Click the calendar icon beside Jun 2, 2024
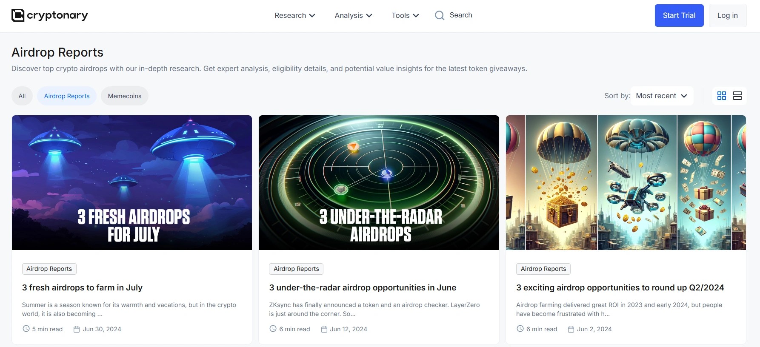 pos(571,329)
